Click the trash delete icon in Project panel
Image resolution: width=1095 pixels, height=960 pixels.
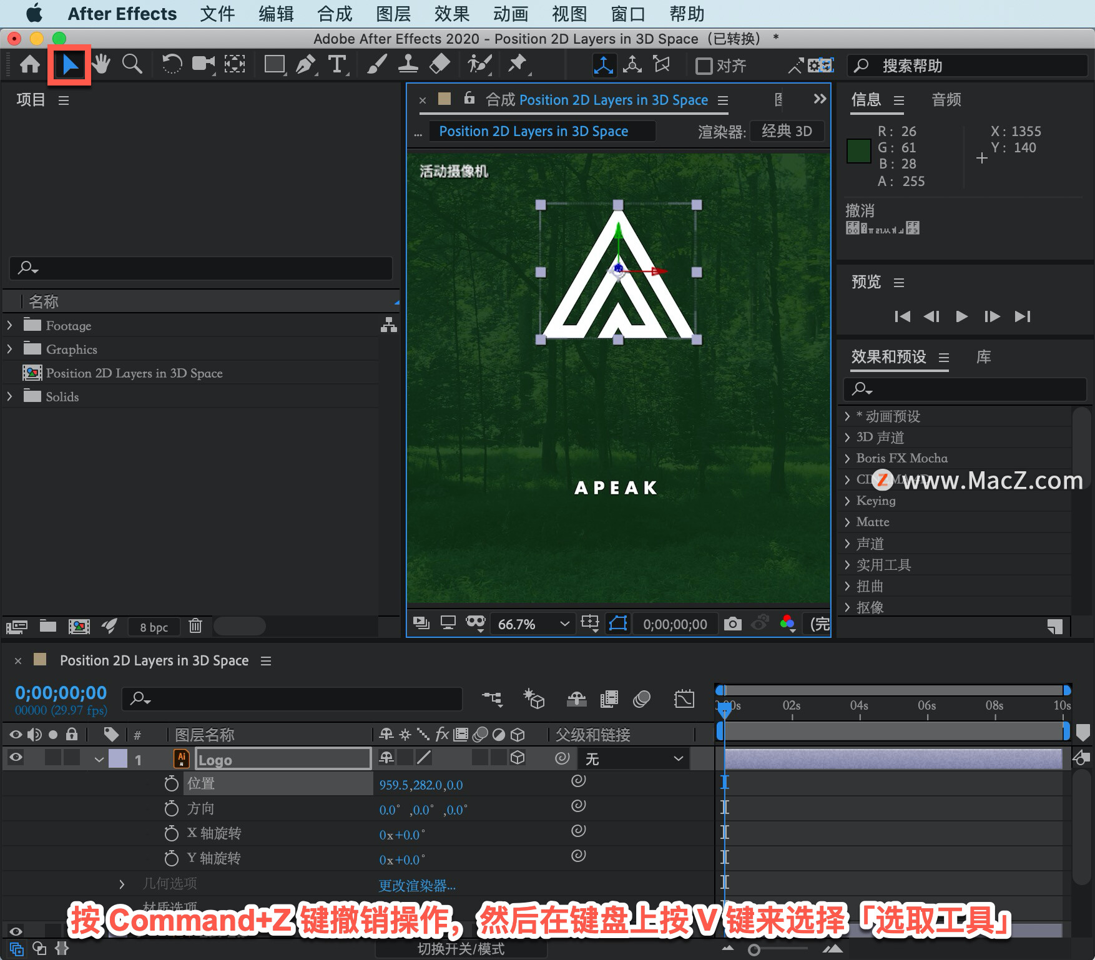pyautogui.click(x=195, y=626)
